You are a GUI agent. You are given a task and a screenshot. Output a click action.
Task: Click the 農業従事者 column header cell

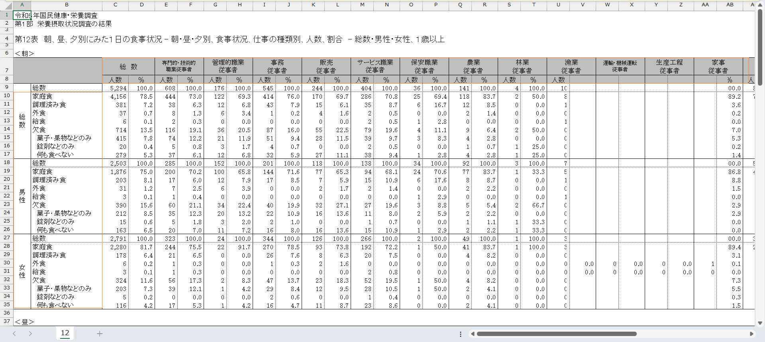click(473, 66)
